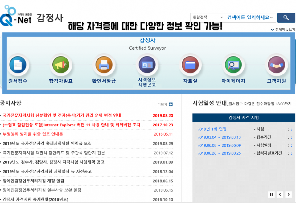This screenshot has width=296, height=203.
Task: Open 자격정보 시행공고 ID card icon
Action: tap(147, 65)
